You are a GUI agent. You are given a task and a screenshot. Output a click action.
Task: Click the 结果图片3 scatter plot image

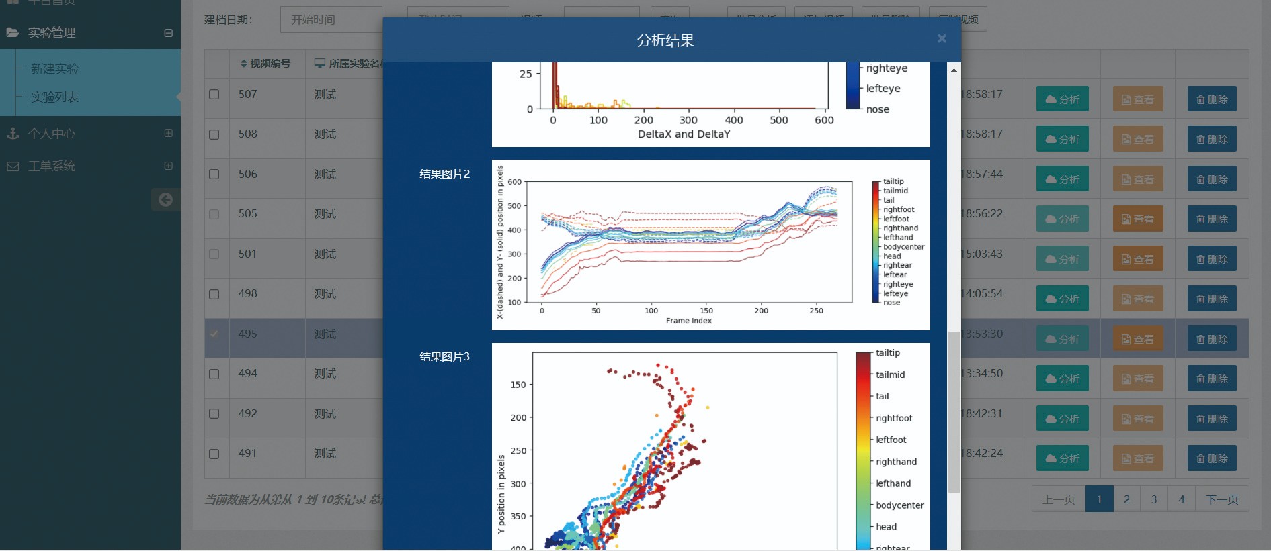coord(711,446)
